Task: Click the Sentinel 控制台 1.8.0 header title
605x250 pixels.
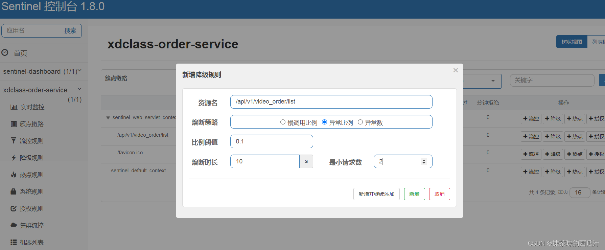Action: pyautogui.click(x=53, y=6)
